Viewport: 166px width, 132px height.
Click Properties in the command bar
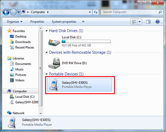tap(37, 22)
